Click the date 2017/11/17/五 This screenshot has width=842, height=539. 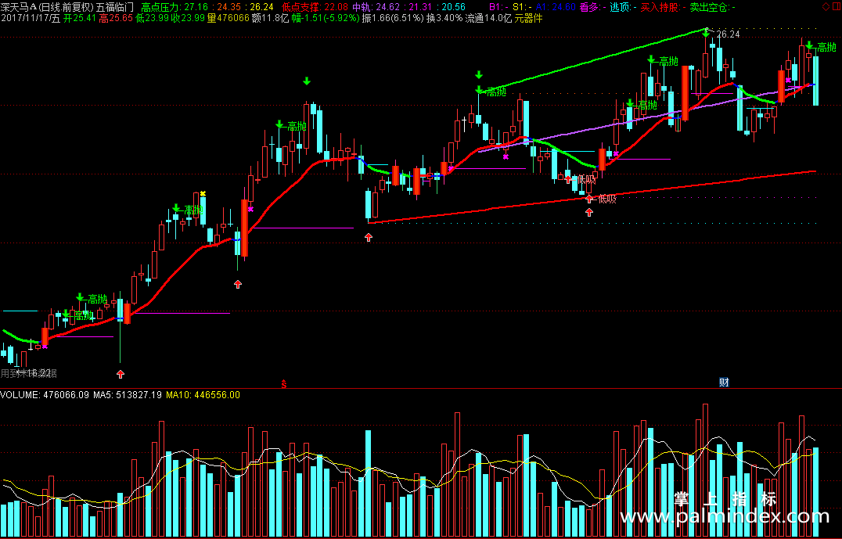point(30,18)
